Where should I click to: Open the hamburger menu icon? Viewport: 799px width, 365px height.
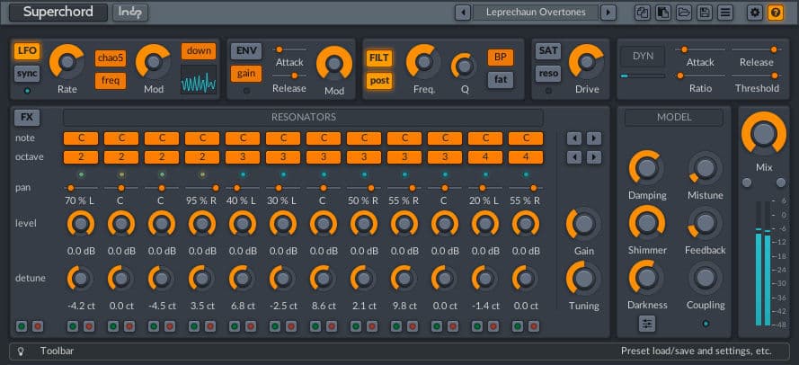coord(725,13)
